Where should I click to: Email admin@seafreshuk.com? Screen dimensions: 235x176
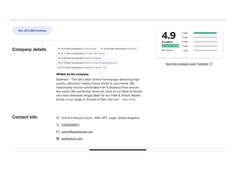point(77,132)
